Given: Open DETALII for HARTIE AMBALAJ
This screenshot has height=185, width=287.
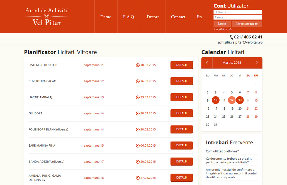Looking at the screenshot, I should [x=182, y=97].
